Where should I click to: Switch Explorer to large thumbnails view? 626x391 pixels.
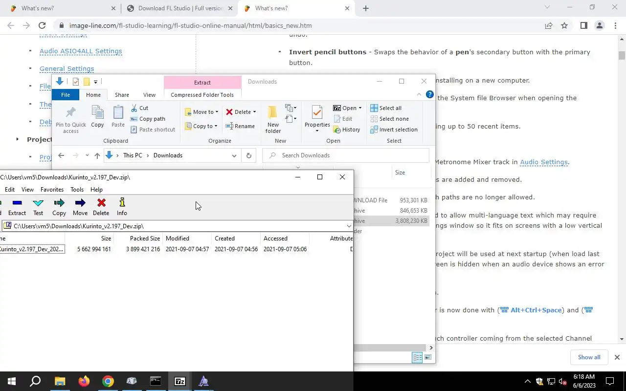coord(428,357)
